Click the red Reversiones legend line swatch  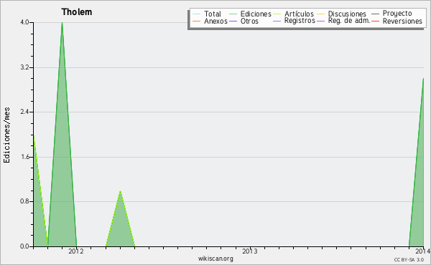tap(375, 21)
